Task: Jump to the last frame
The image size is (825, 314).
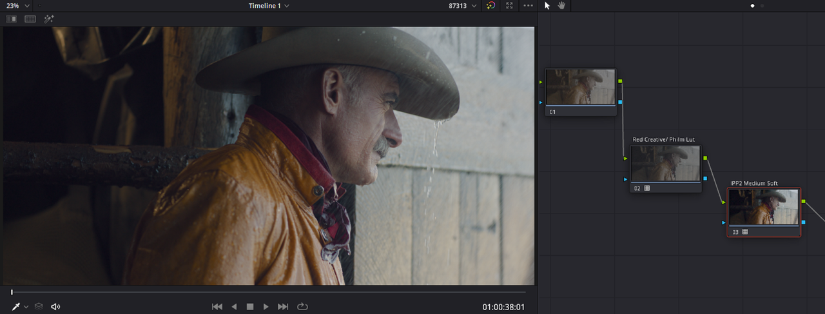Action: point(283,306)
